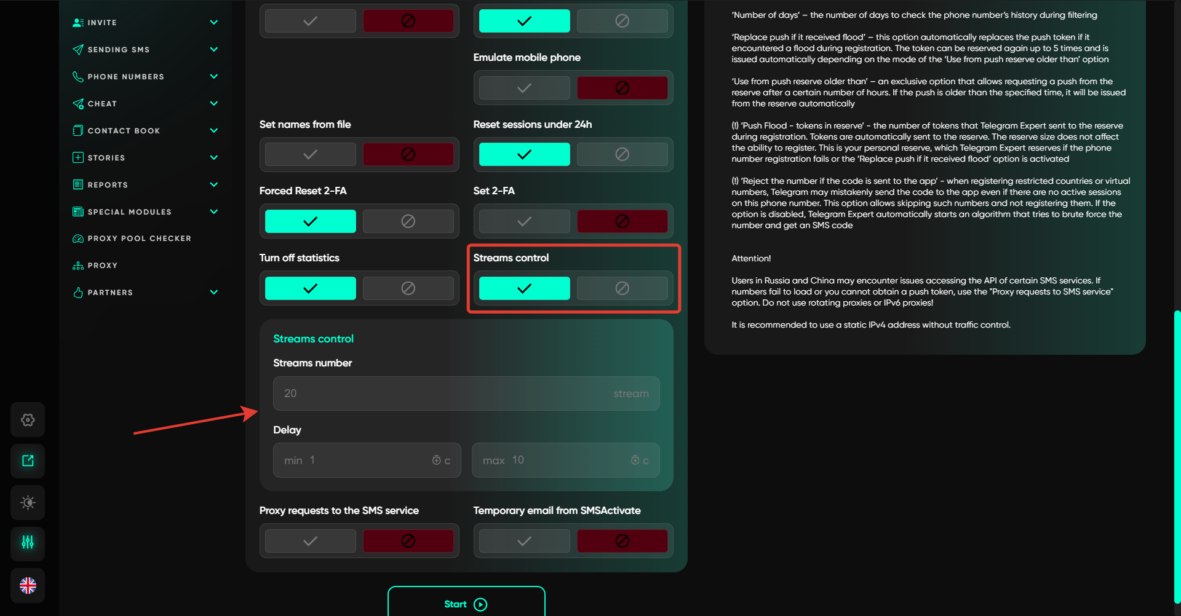Disable Turn off statistics option
Image resolution: width=1181 pixels, height=616 pixels.
408,288
